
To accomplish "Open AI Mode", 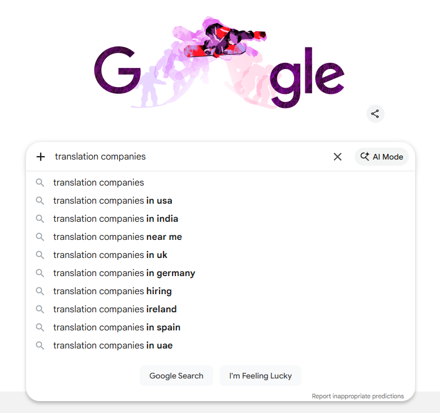I will 382,157.
